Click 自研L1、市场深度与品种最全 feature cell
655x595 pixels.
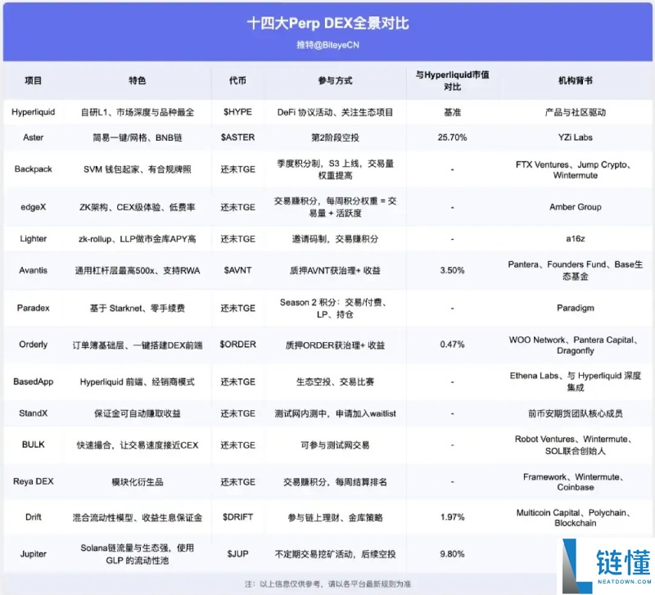137,112
